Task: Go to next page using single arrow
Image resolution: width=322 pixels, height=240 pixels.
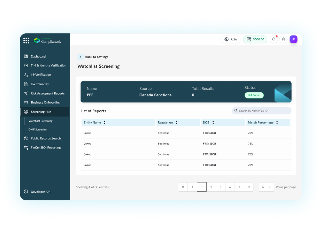Action: pyautogui.click(x=239, y=187)
